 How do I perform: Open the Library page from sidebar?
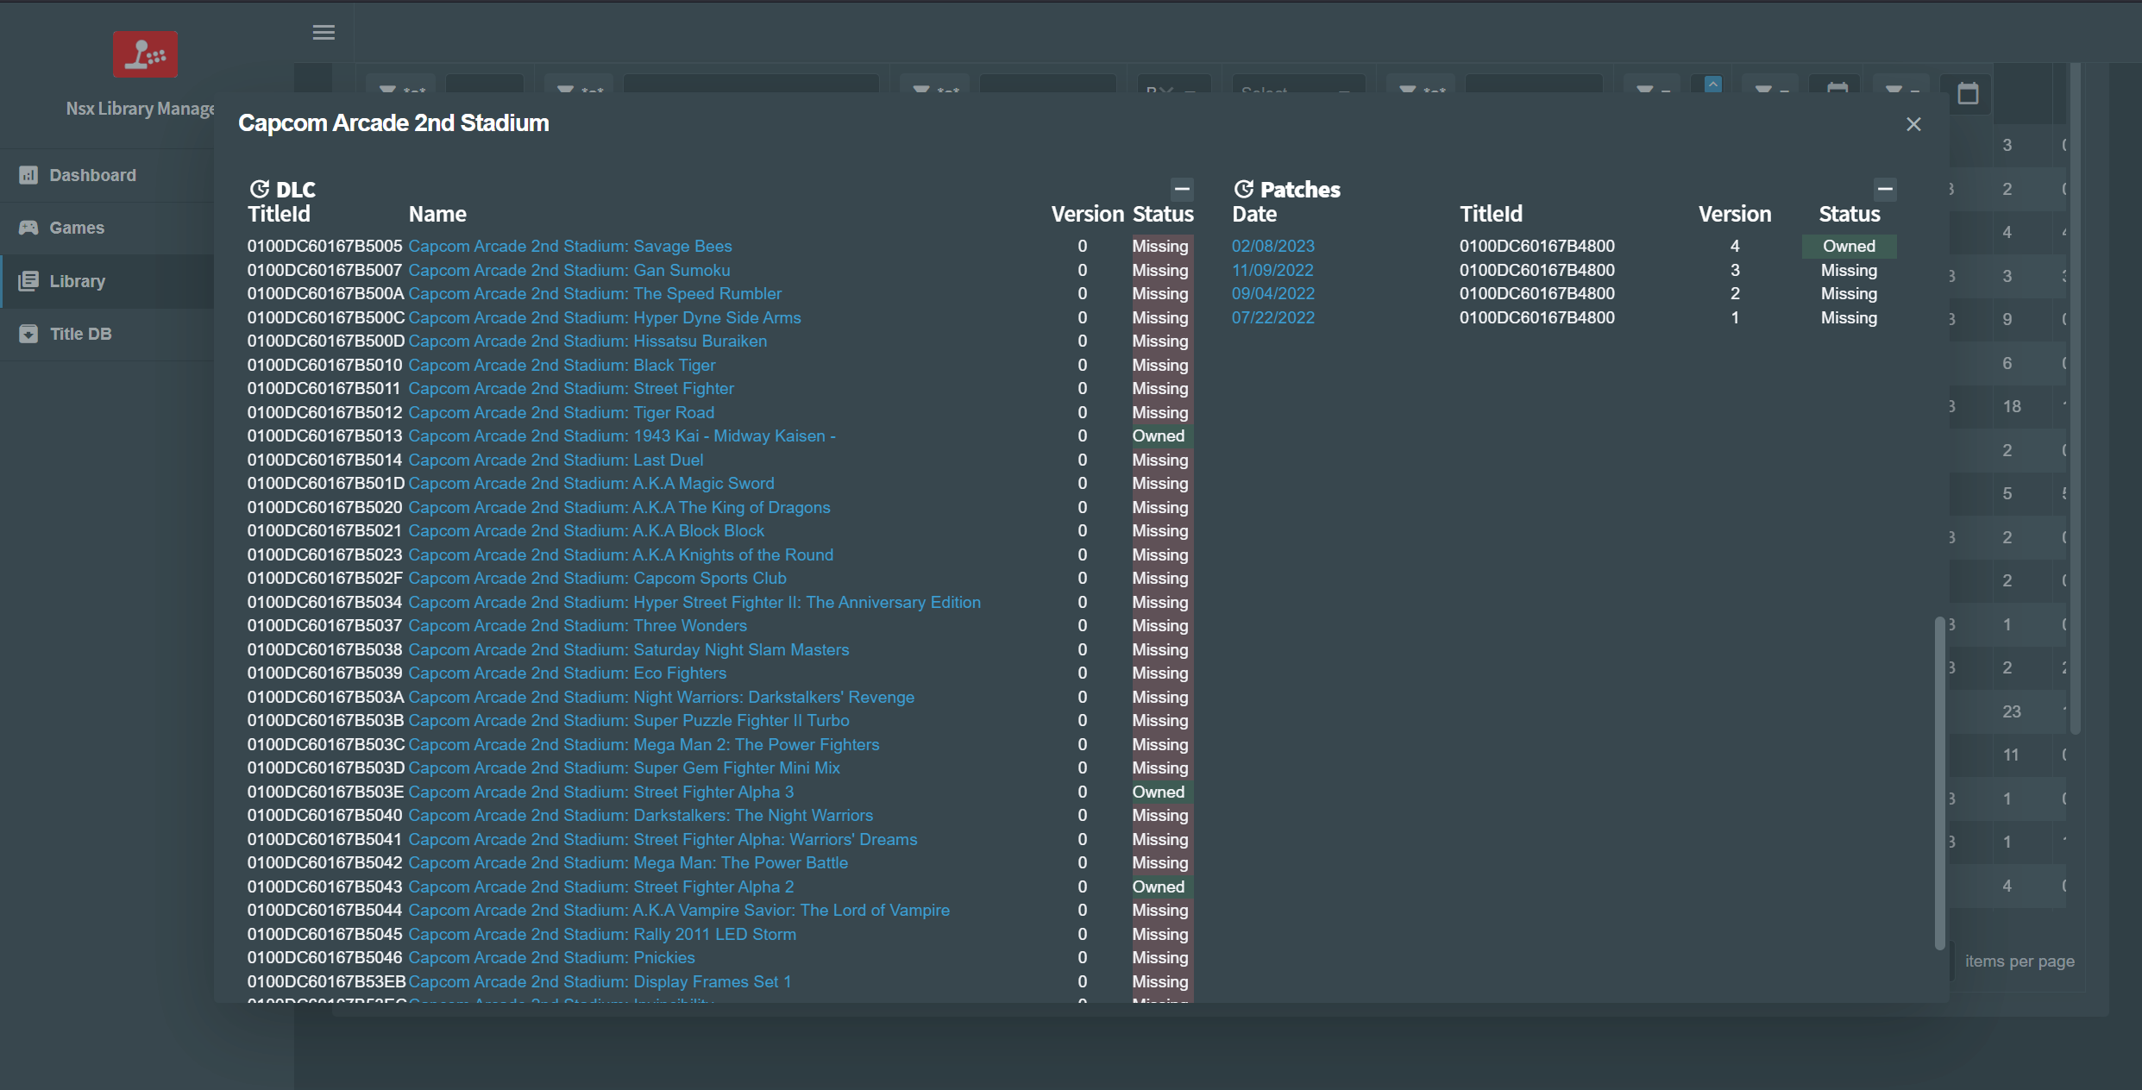107,281
